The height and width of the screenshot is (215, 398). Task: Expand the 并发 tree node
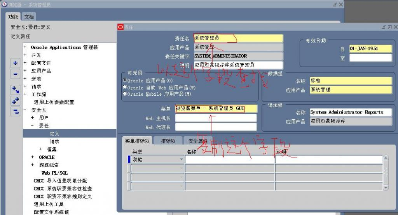pyautogui.click(x=25, y=55)
